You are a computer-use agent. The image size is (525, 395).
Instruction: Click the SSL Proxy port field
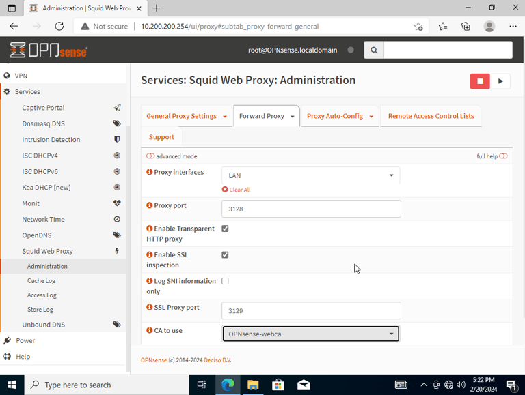coord(311,311)
